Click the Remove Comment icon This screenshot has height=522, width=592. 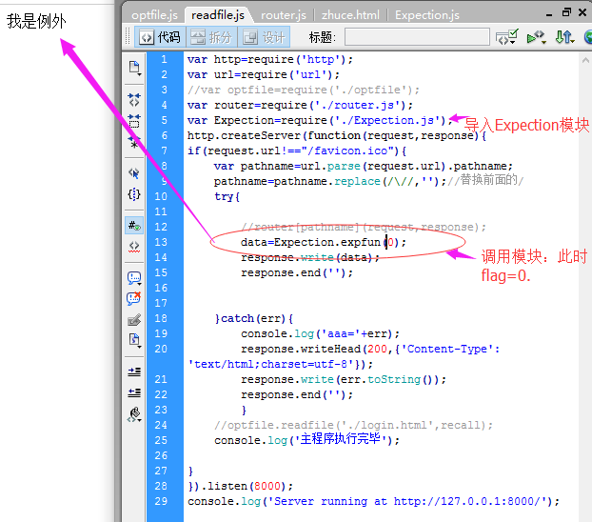point(134,298)
